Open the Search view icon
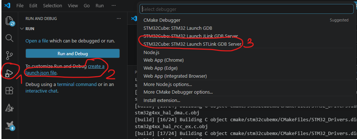The width and height of the screenshot is (357, 139). 9,38
